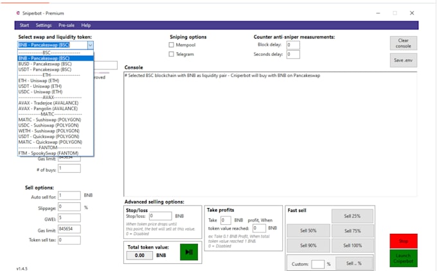Toggle the Telegram sniping checkbox
Viewport: 437px width, 271px height.
point(172,54)
